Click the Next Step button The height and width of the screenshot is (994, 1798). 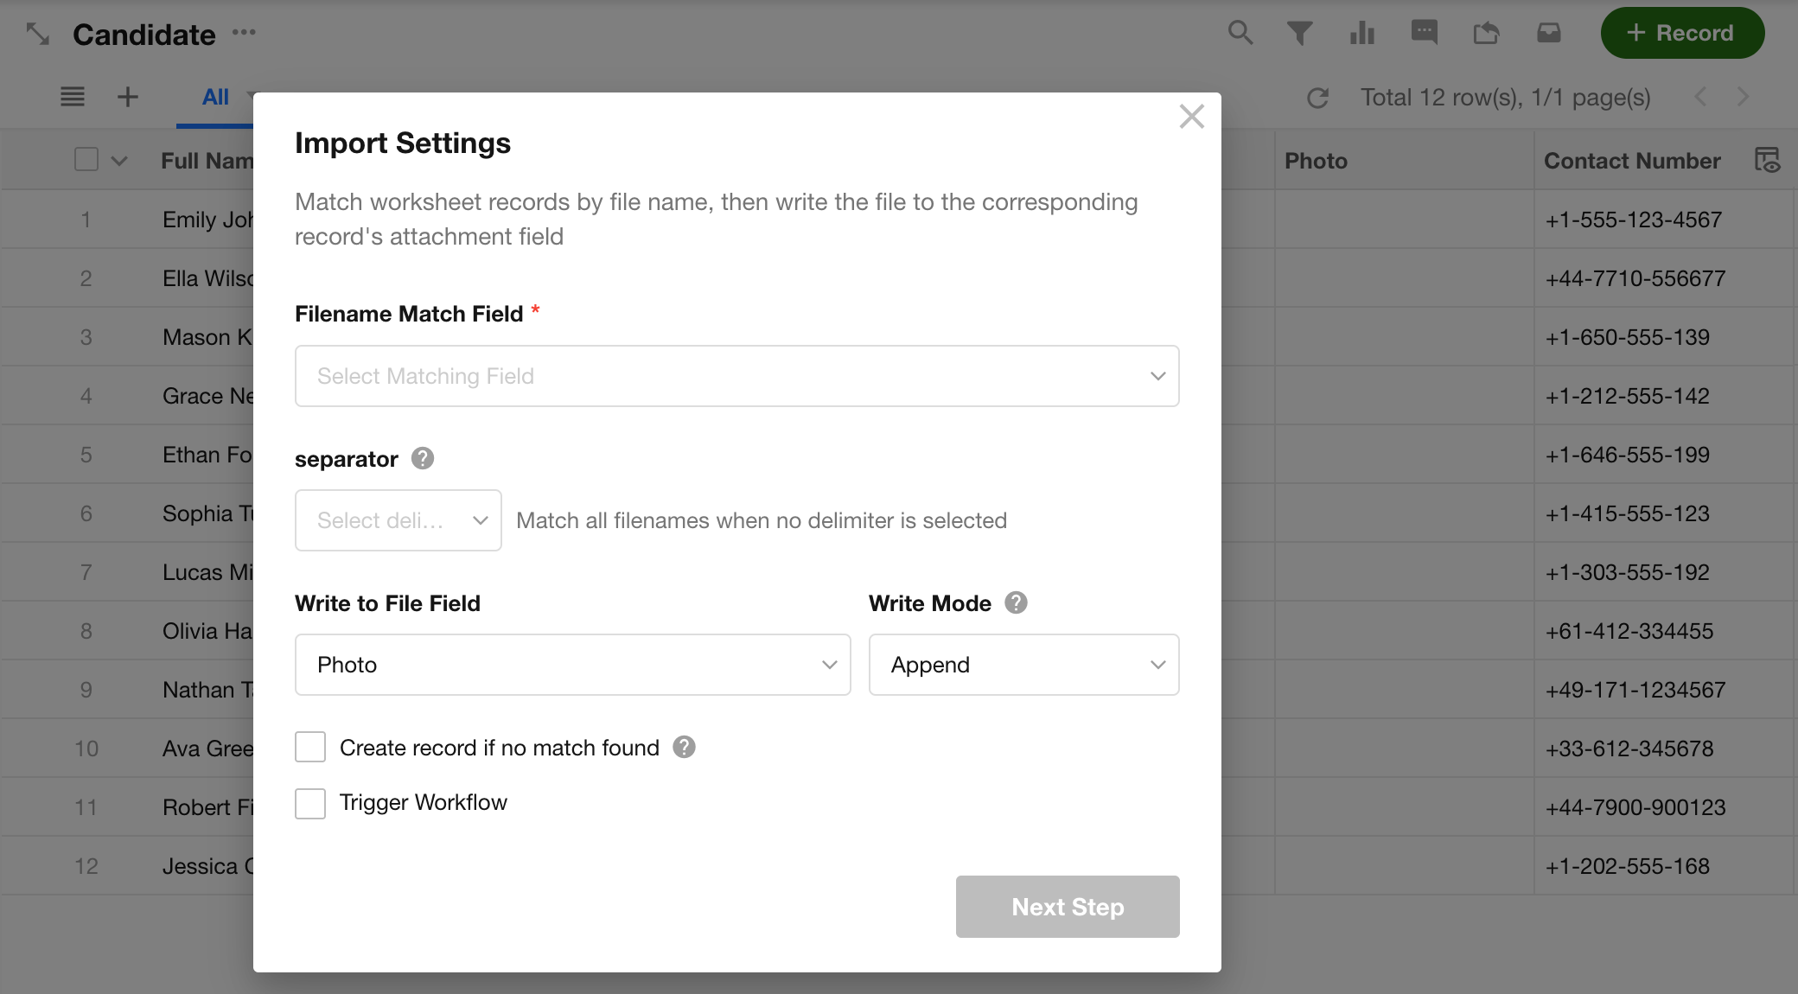1067,907
